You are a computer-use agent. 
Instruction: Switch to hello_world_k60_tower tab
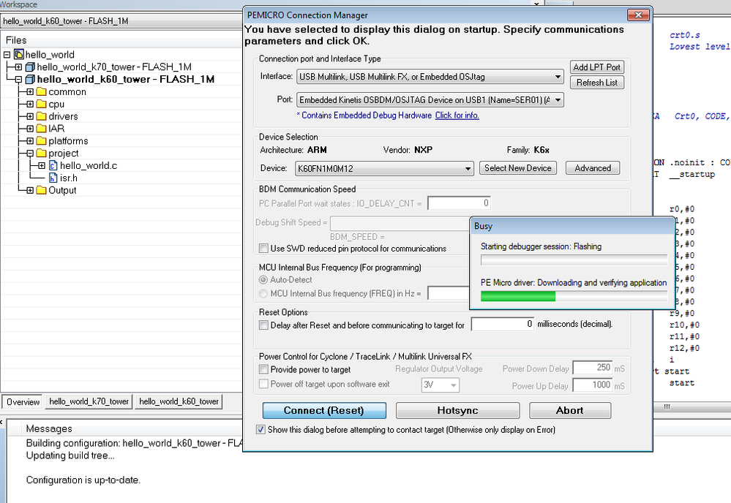(x=179, y=401)
